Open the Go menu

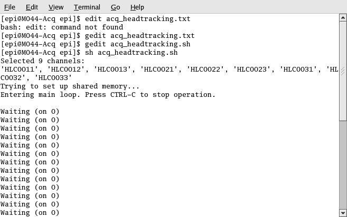[x=115, y=7]
